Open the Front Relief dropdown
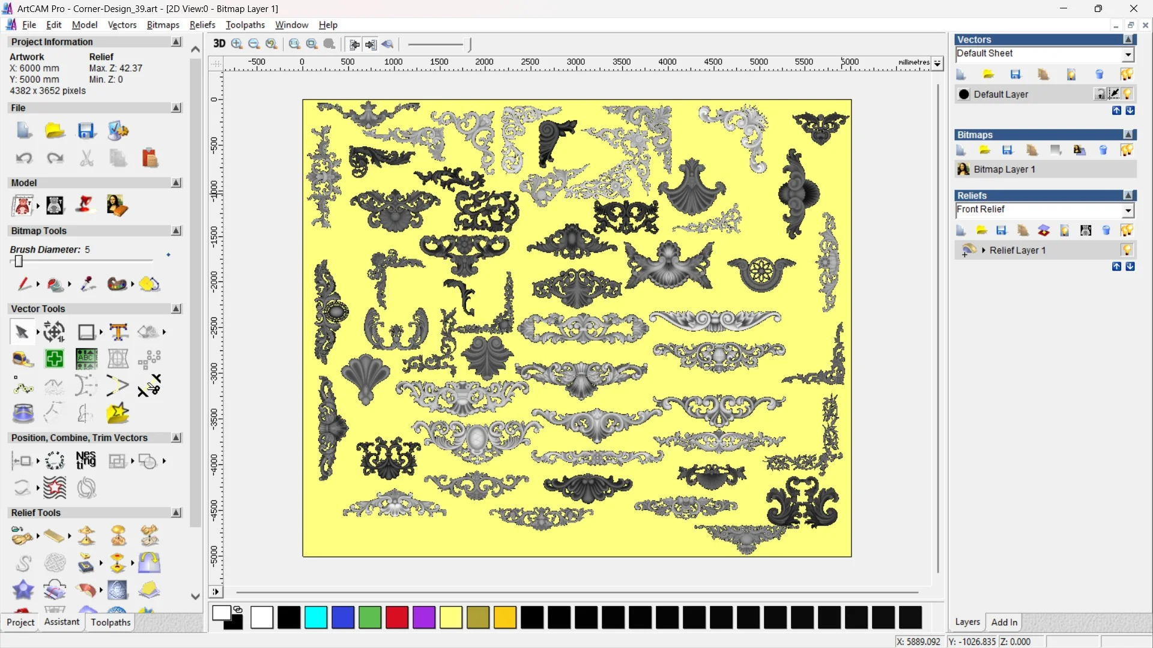 point(1128,210)
